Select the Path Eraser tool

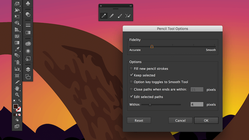(x=120, y=16)
